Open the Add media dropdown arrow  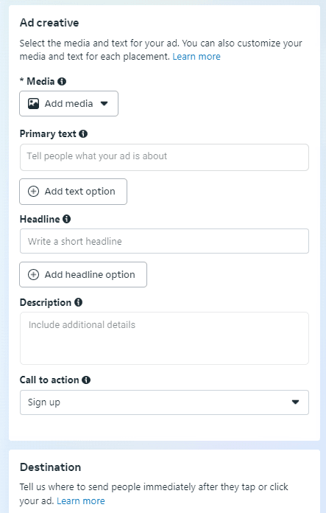104,104
